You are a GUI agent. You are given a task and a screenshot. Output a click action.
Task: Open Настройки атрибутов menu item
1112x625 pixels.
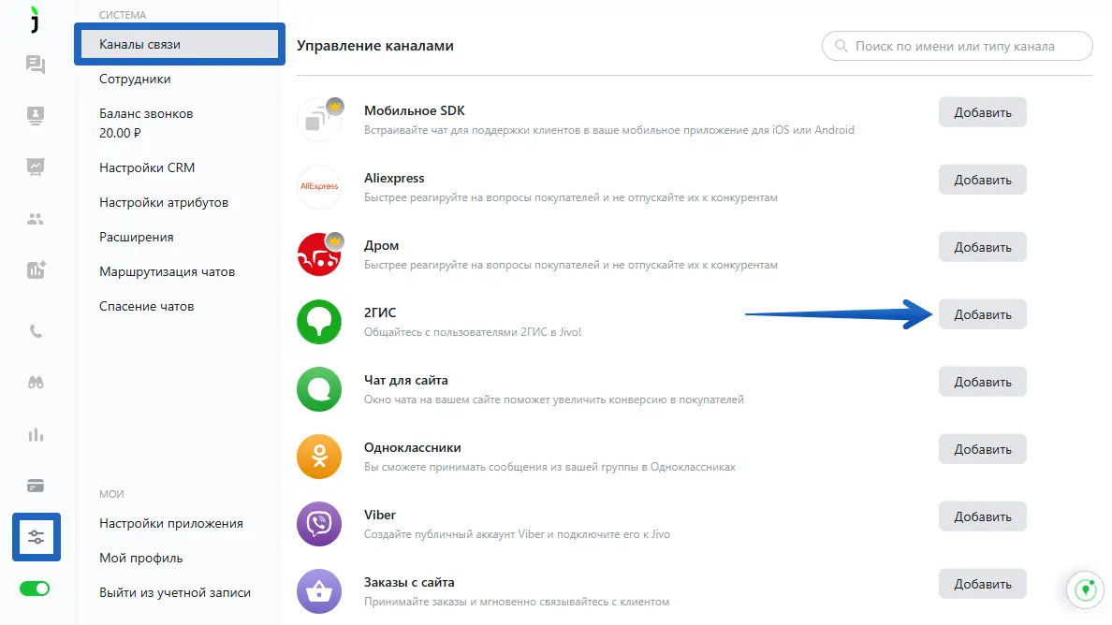click(164, 202)
